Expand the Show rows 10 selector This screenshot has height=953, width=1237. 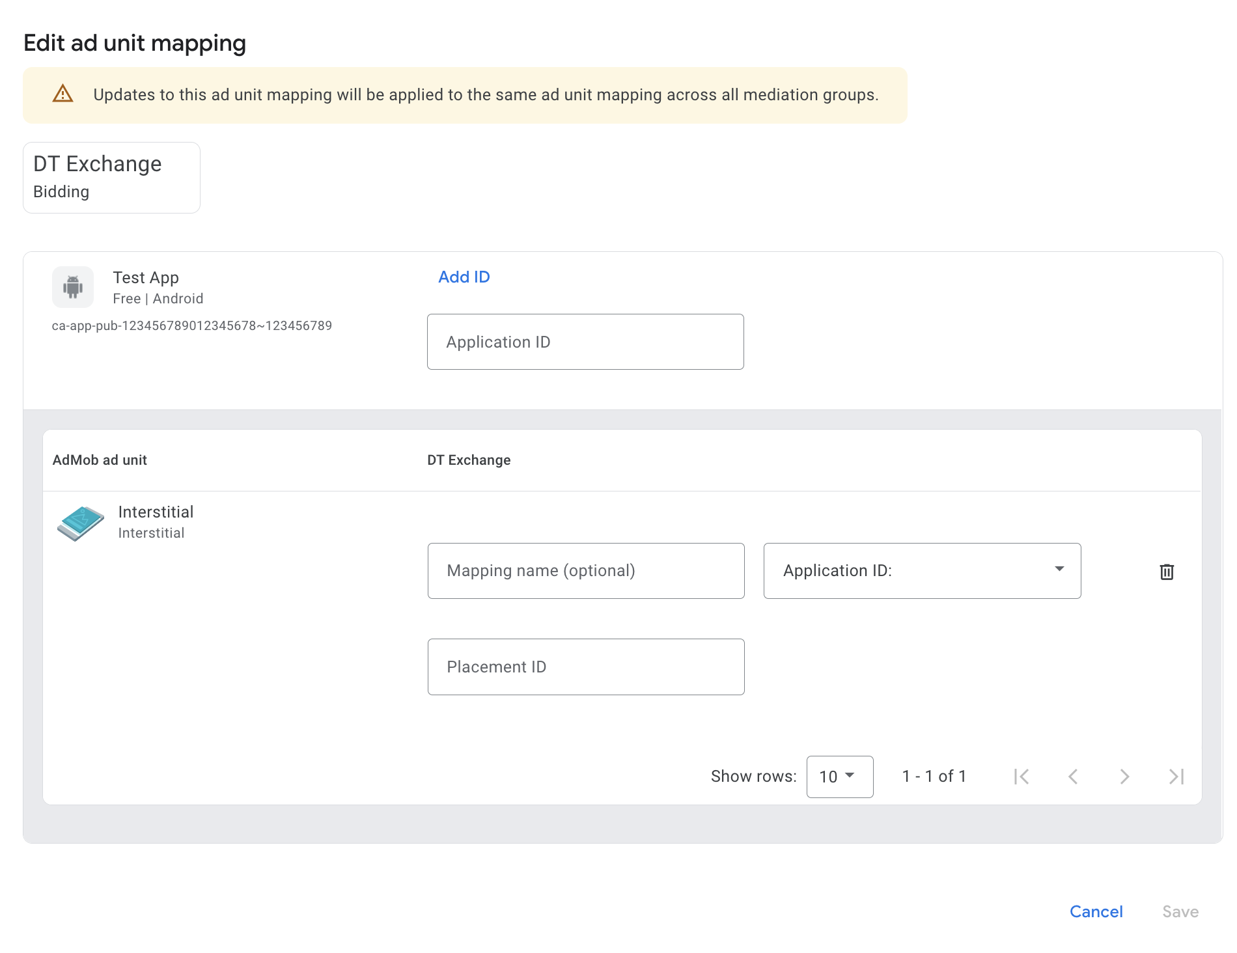[x=839, y=777]
